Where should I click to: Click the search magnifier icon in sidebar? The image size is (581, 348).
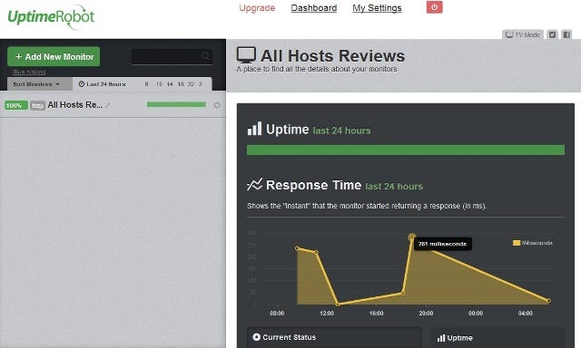coord(205,56)
